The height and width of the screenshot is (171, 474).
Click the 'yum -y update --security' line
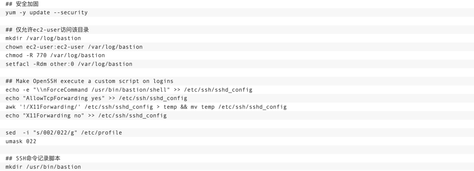coord(46,13)
